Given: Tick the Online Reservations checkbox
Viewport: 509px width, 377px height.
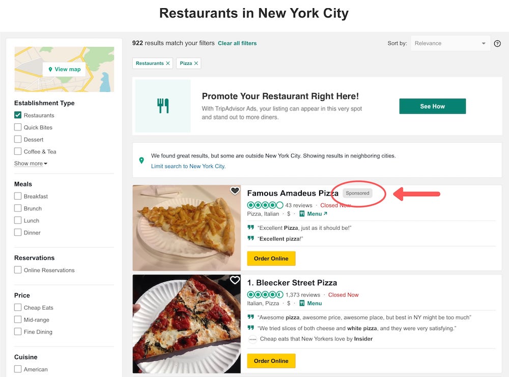Looking at the screenshot, I should (18, 270).
